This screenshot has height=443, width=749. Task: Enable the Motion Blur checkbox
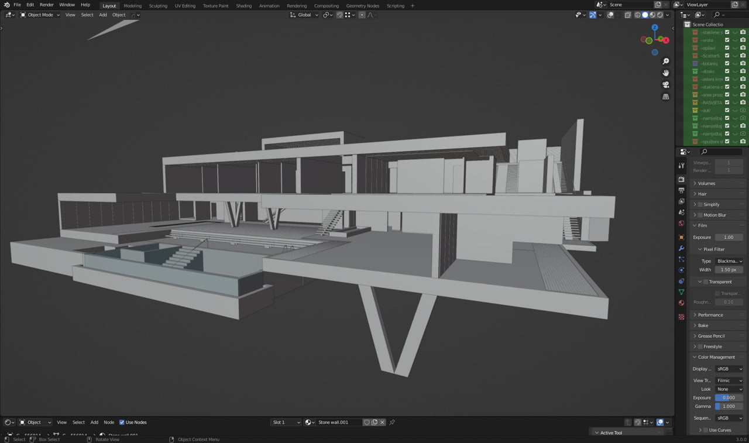700,215
